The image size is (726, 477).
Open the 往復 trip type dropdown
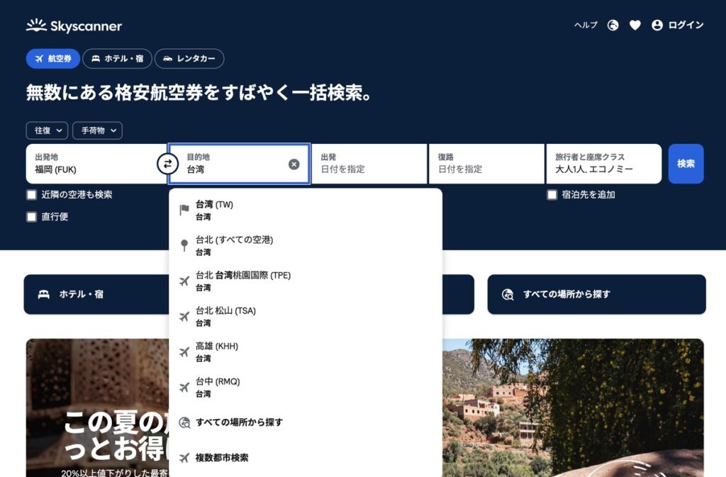click(x=48, y=130)
